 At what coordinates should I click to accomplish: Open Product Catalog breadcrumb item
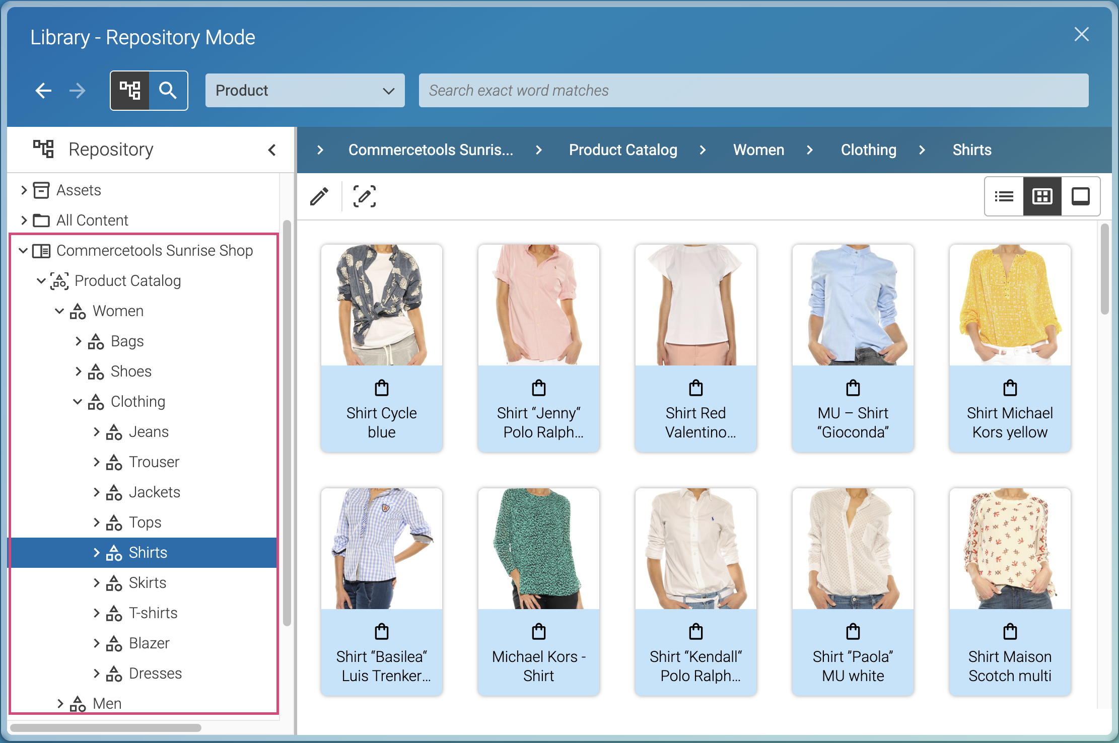(623, 150)
